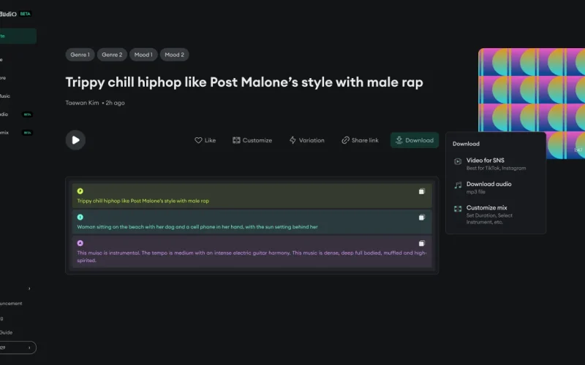Open the Announcement link in sidebar
This screenshot has width=585, height=365.
click(x=11, y=304)
